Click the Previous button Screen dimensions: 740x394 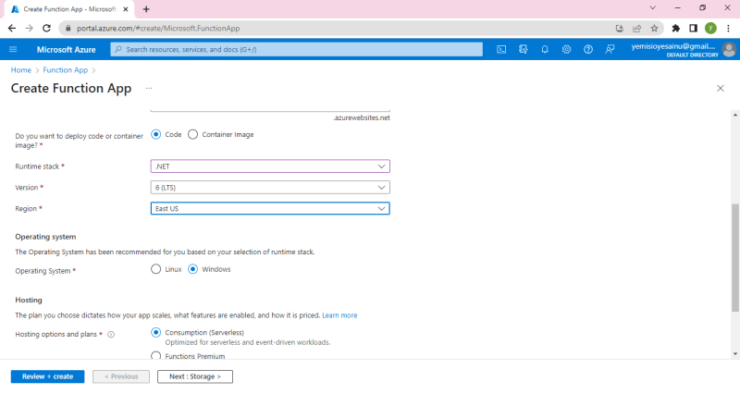click(121, 376)
